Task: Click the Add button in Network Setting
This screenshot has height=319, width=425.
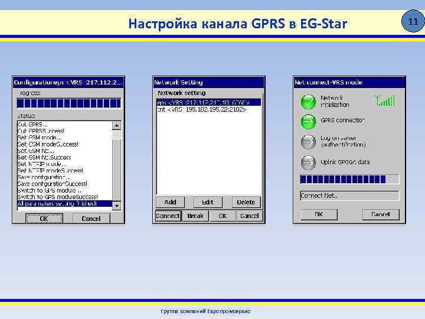Action: tap(170, 202)
